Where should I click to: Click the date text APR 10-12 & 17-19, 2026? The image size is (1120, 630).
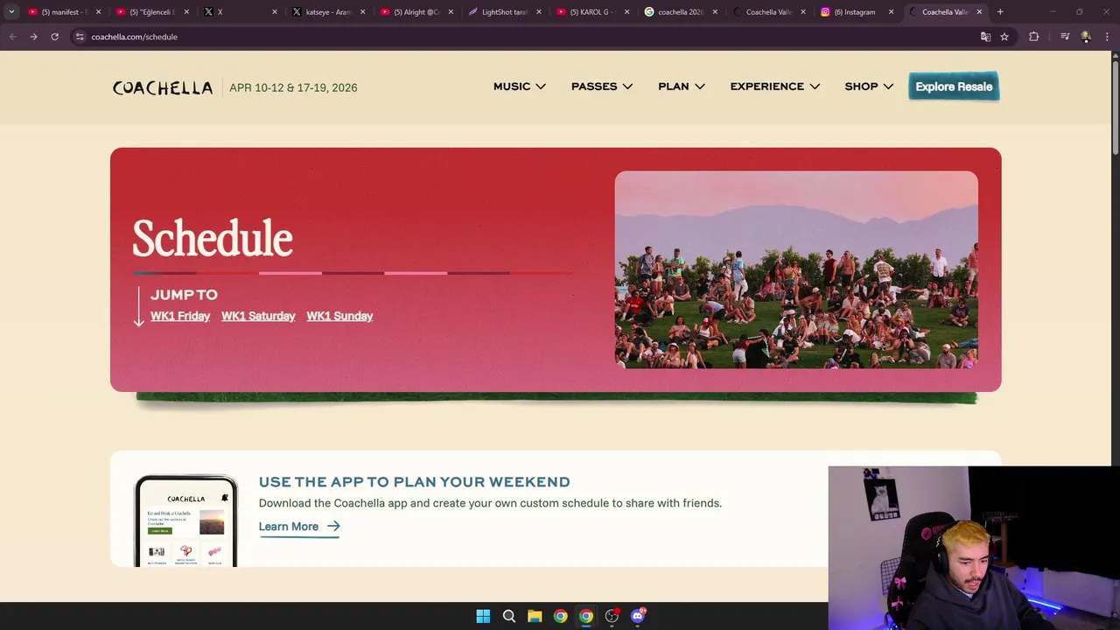[293, 87]
